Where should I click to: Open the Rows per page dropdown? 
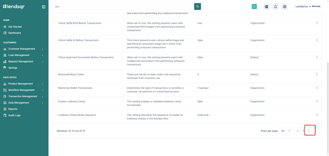coord(286,131)
